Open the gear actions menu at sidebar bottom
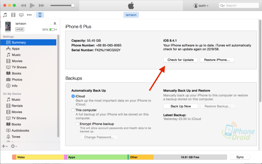The width and height of the screenshot is (262, 164). tap(14, 146)
